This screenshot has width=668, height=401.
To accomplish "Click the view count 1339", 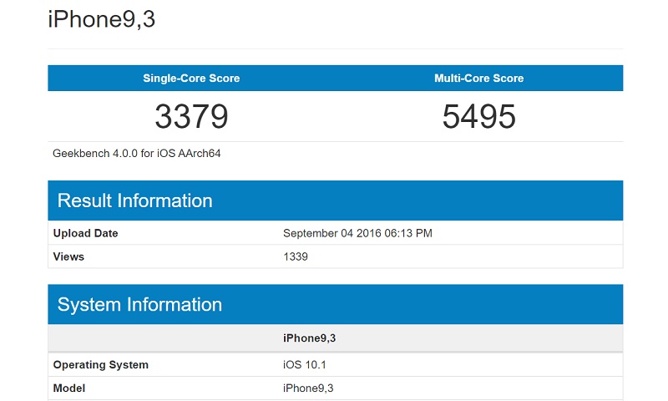I will point(296,256).
